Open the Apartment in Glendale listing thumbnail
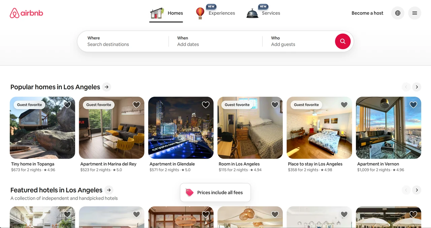Image resolution: width=431 pixels, height=228 pixels. (x=181, y=128)
